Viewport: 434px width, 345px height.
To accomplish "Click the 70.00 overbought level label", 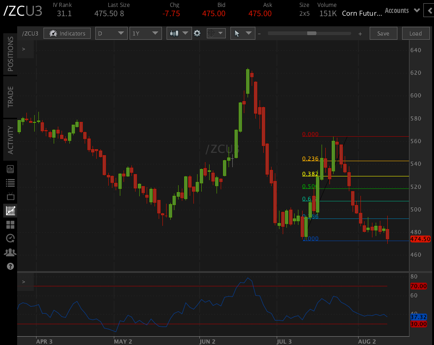I will click(x=418, y=286).
